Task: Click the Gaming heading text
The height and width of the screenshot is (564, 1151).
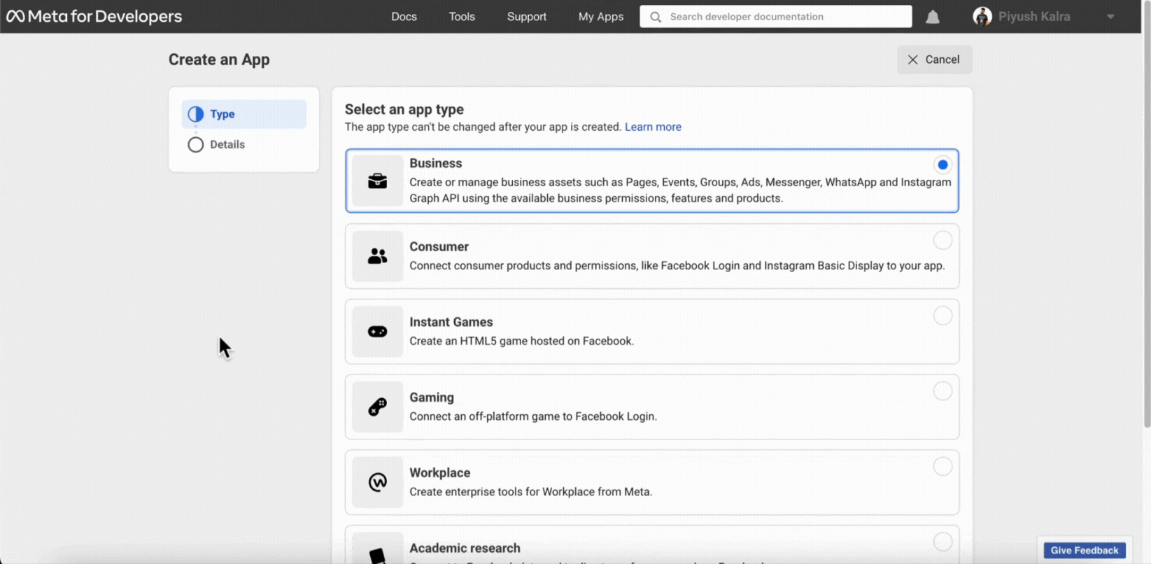Action: [432, 397]
